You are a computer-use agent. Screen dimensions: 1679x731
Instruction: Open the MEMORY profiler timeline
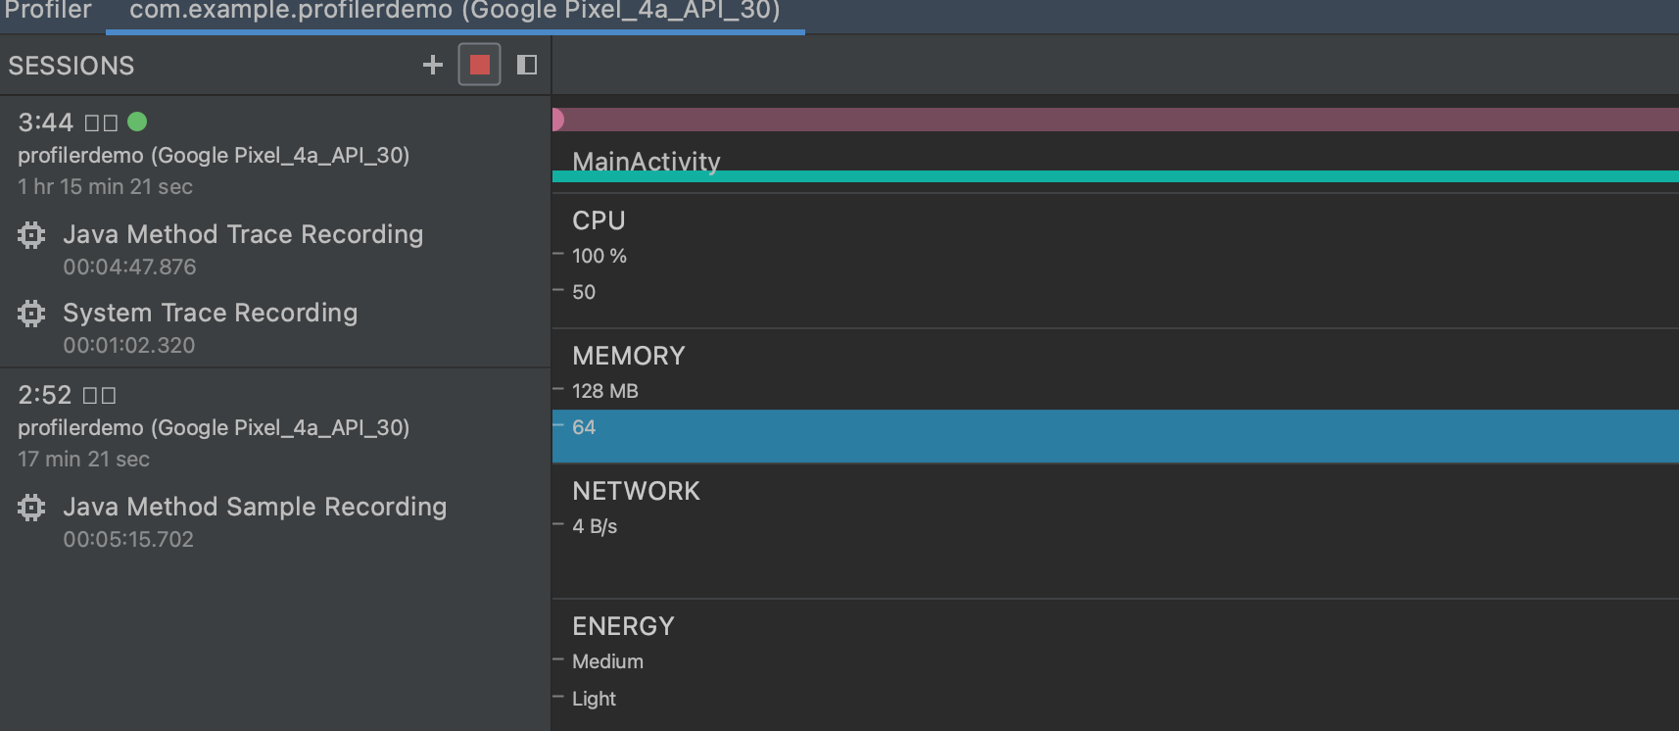[1116, 396]
